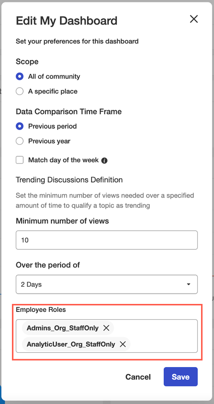Remove the Admins_Org_StaffOnly role tag

[106, 328]
